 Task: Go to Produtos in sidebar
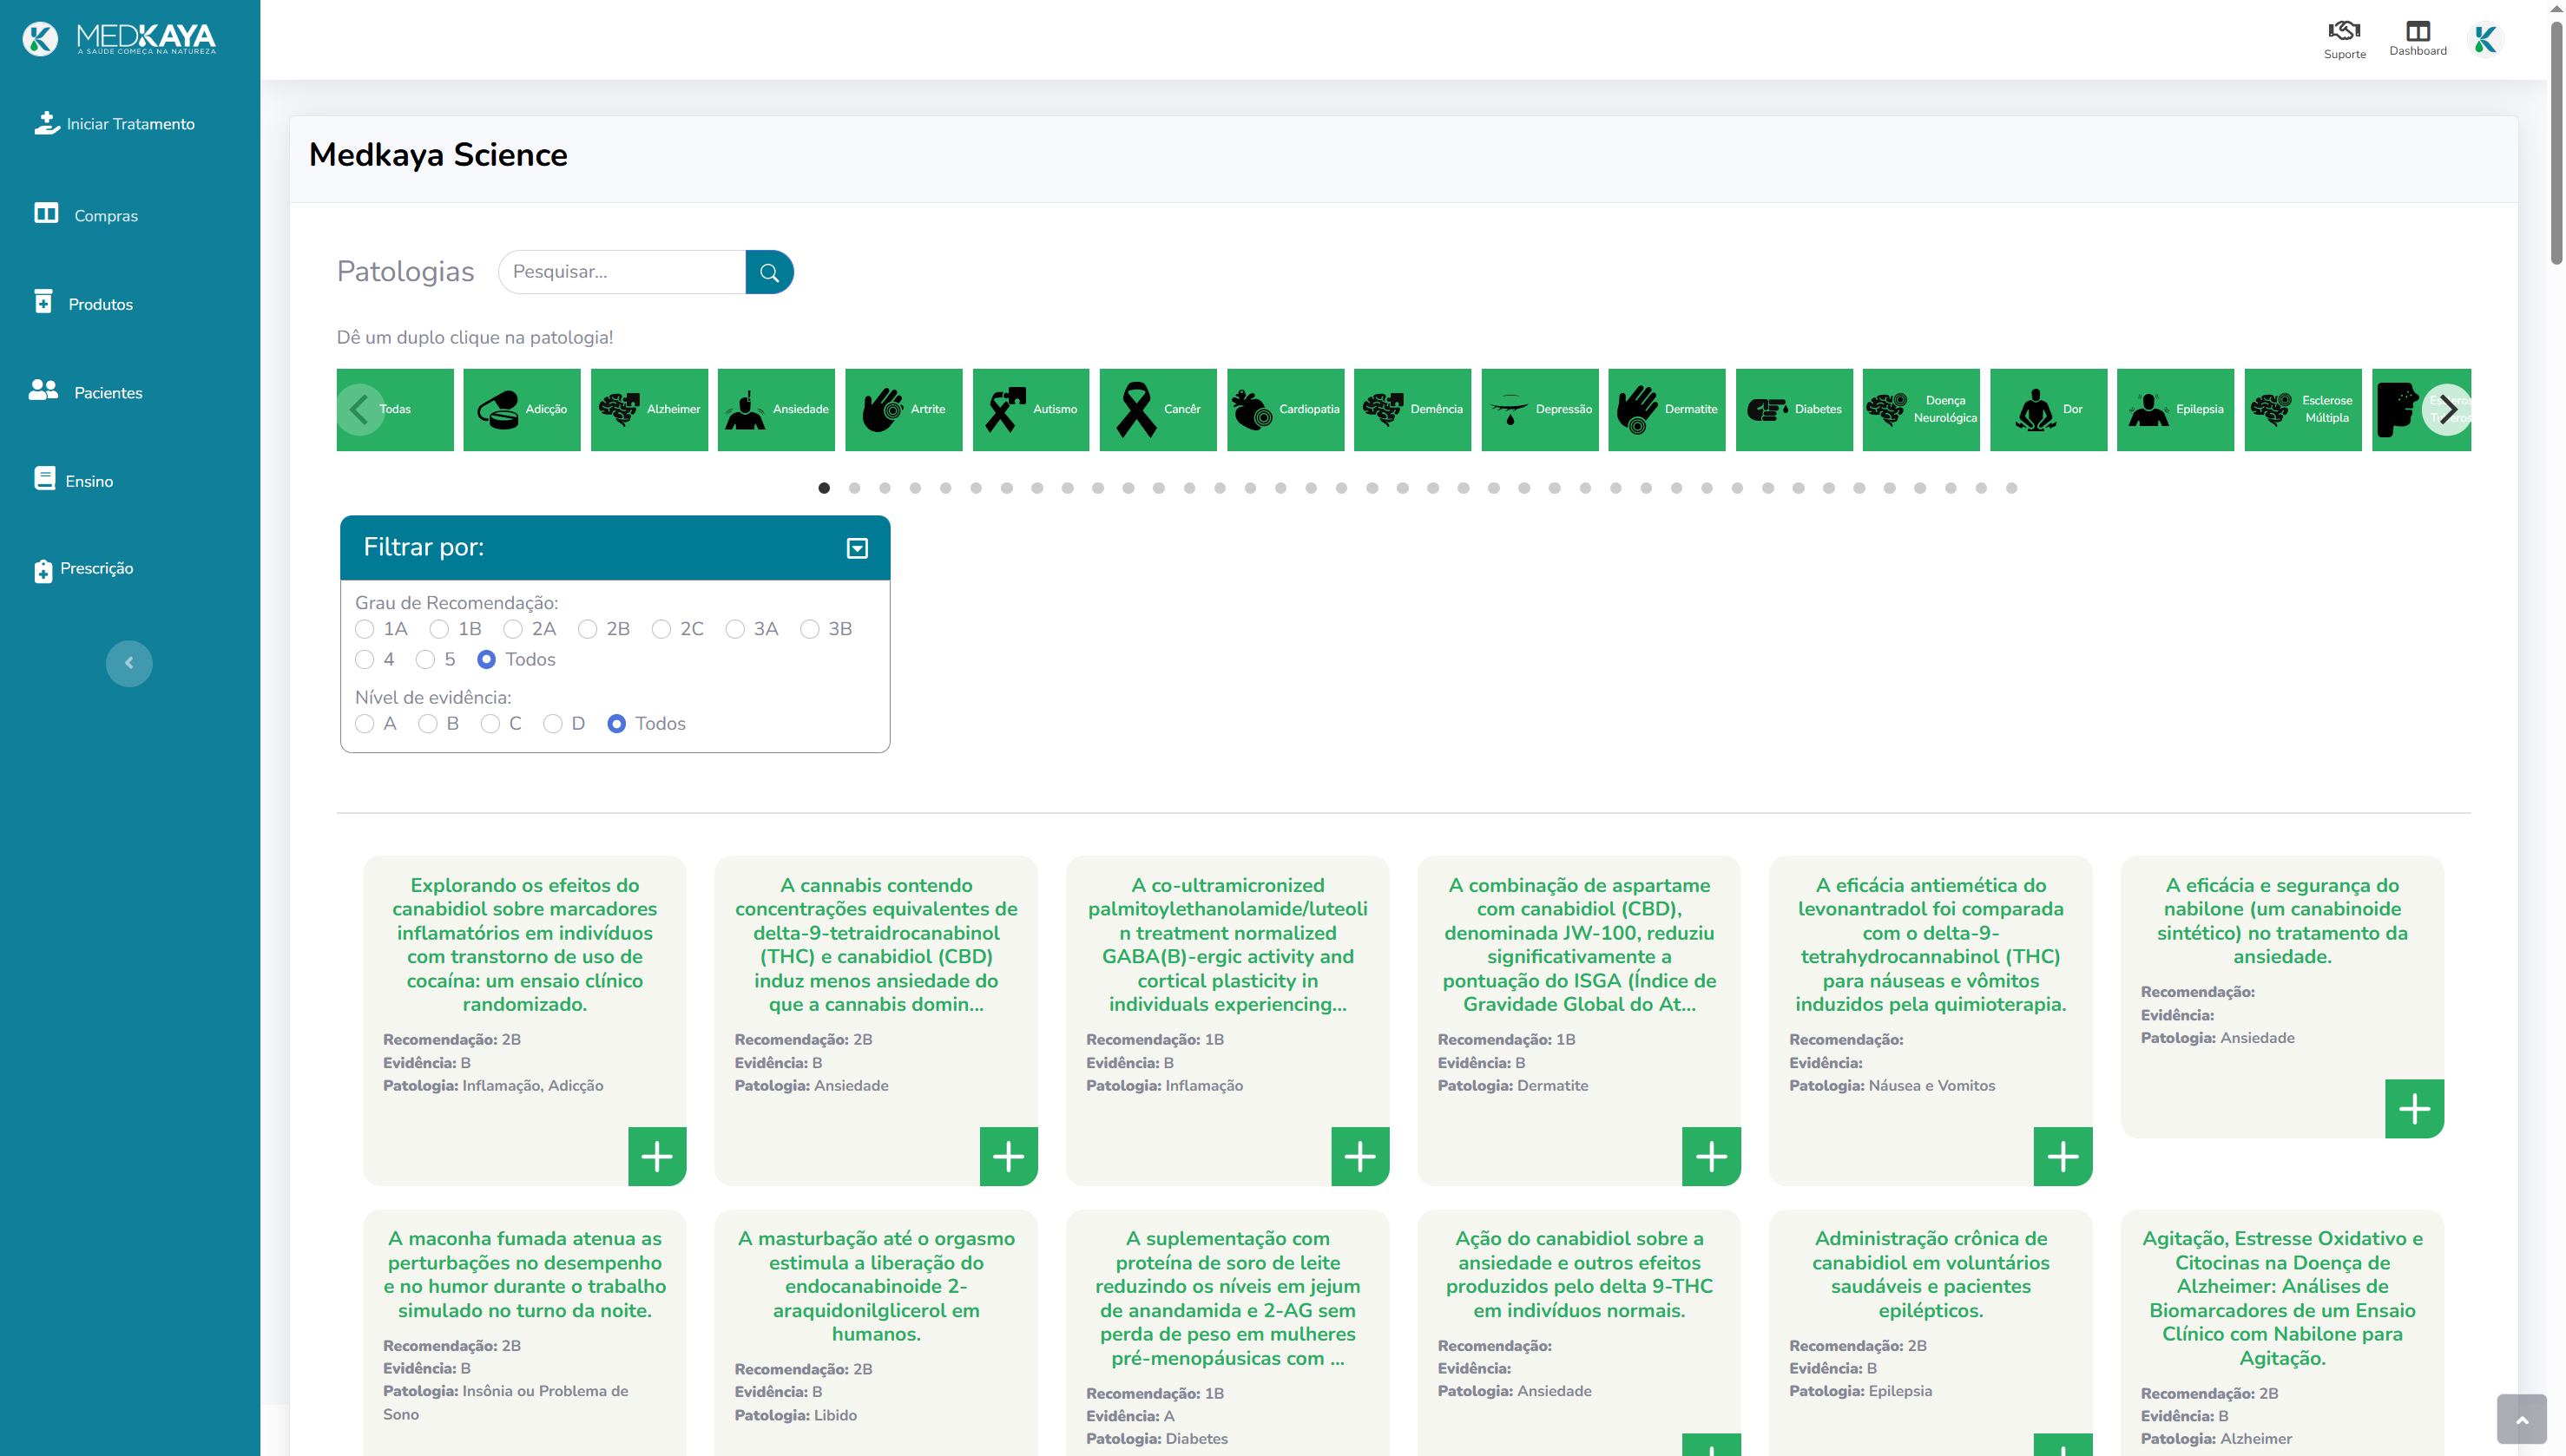coord(84,303)
